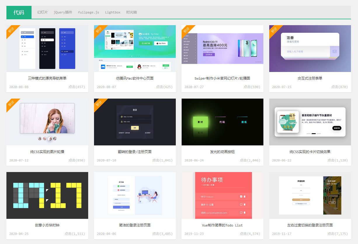
Task: Click the 端午节 card switch preview image
Action: pos(310,122)
